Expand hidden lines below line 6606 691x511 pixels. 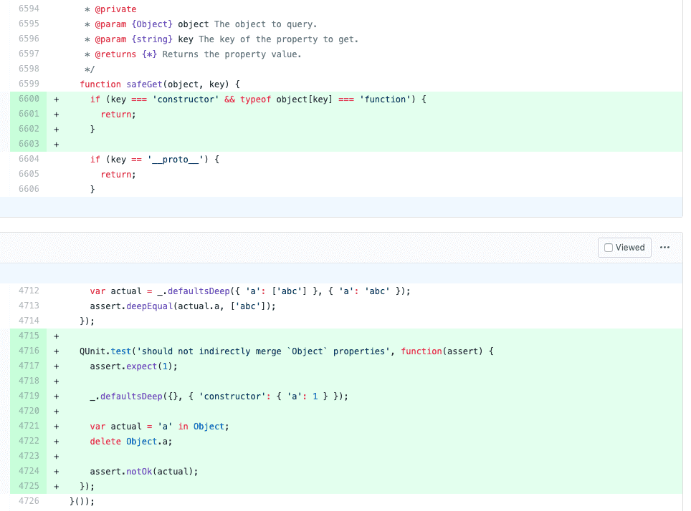(x=341, y=206)
